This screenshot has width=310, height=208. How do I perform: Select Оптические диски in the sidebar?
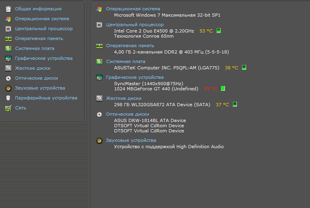pyautogui.click(x=37, y=78)
